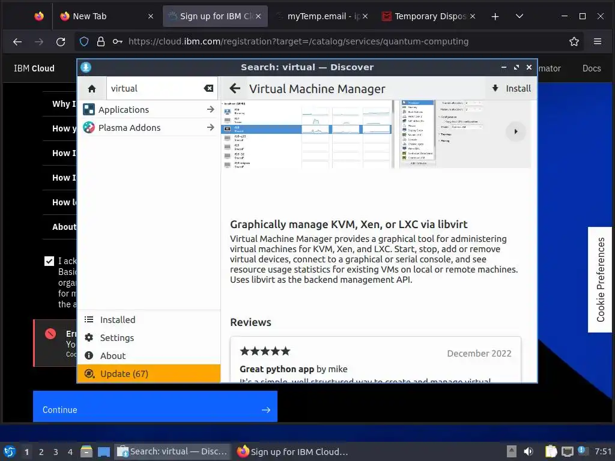
Task: Open the network tray icon
Action: point(567,451)
